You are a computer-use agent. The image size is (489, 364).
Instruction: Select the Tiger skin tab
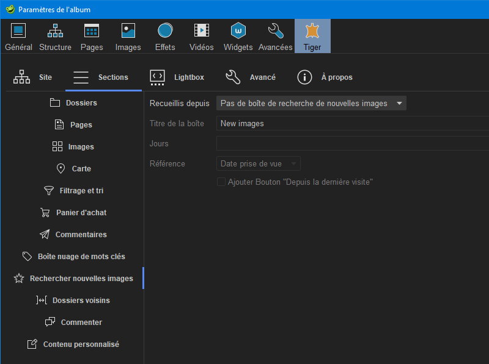click(312, 35)
